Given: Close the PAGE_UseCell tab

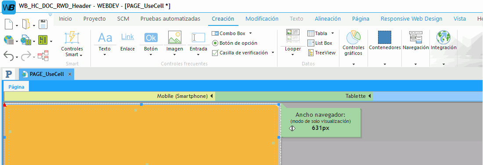Looking at the screenshot, I should click(70, 74).
